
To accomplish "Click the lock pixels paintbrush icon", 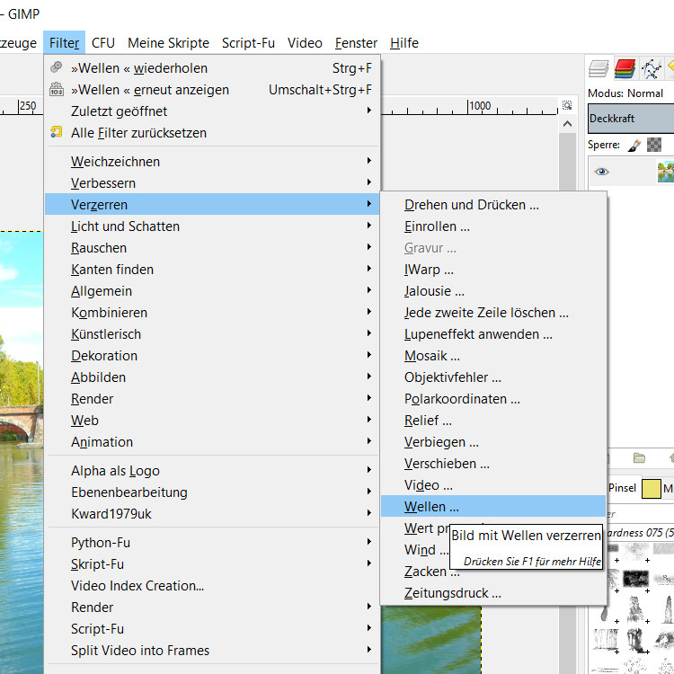I will [x=634, y=145].
